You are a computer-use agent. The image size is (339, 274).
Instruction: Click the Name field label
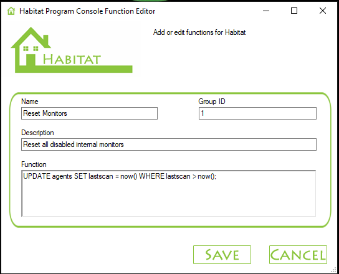point(30,102)
